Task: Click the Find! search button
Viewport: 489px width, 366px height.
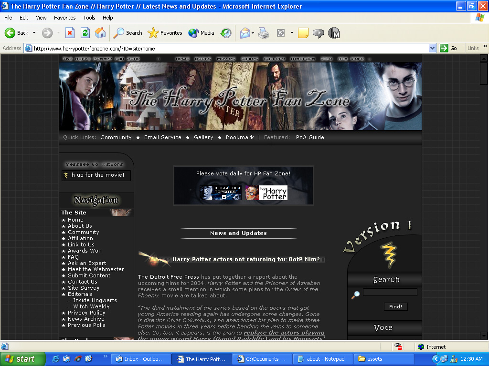Action: click(x=395, y=306)
